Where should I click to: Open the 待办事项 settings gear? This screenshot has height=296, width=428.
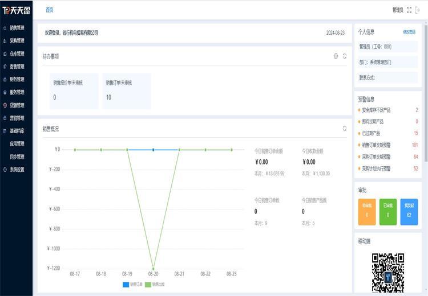(x=336, y=56)
